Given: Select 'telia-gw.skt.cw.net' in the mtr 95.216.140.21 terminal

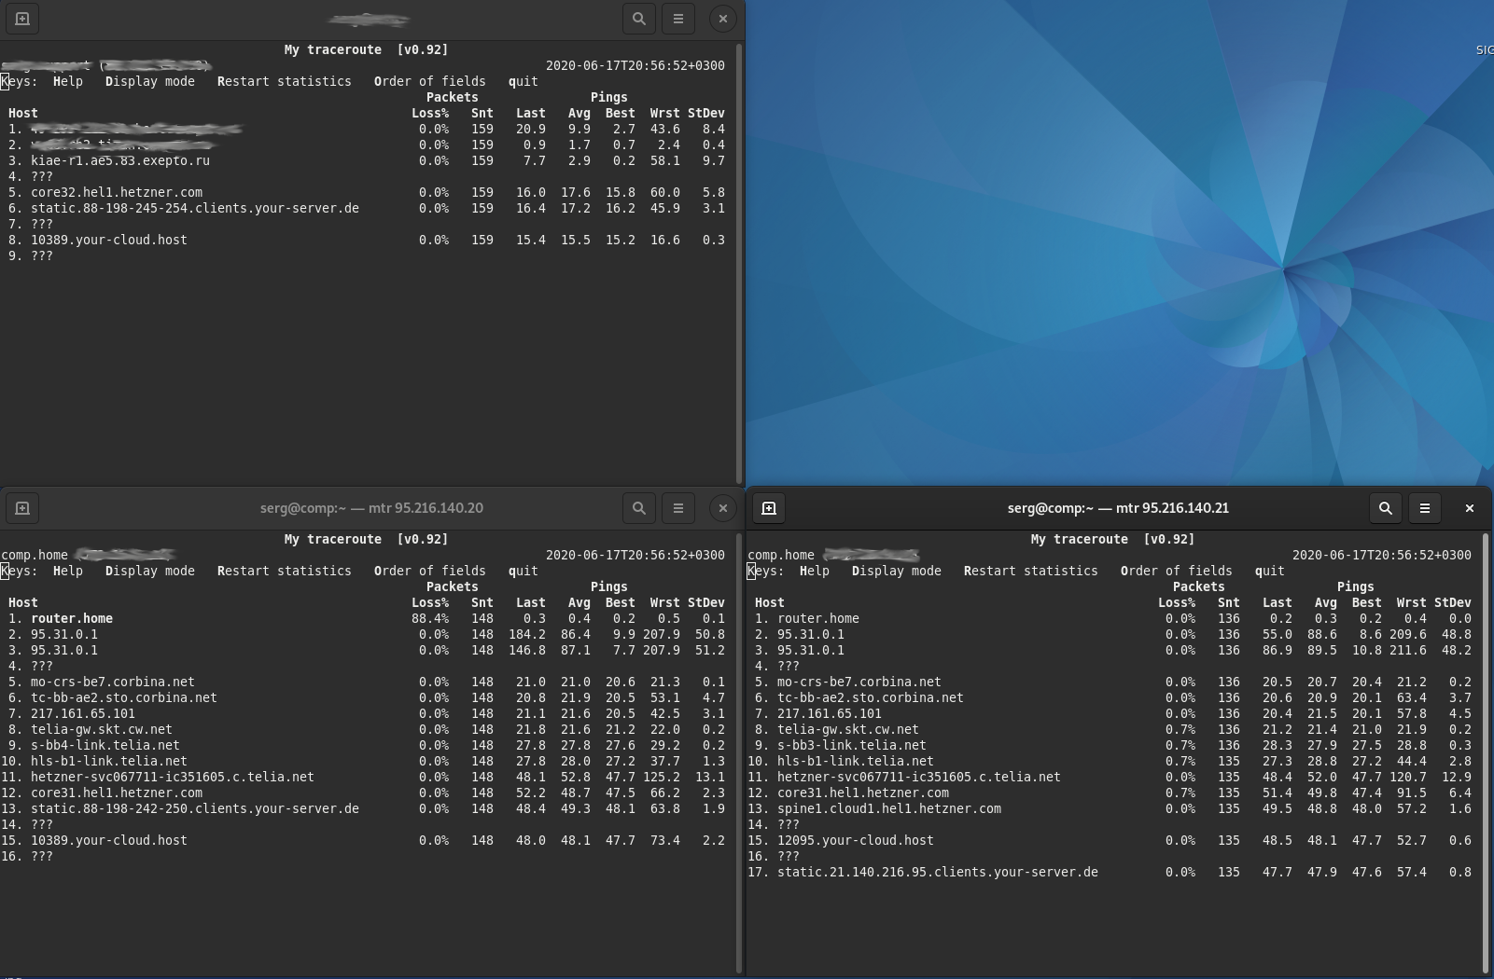Looking at the screenshot, I should [x=848, y=729].
